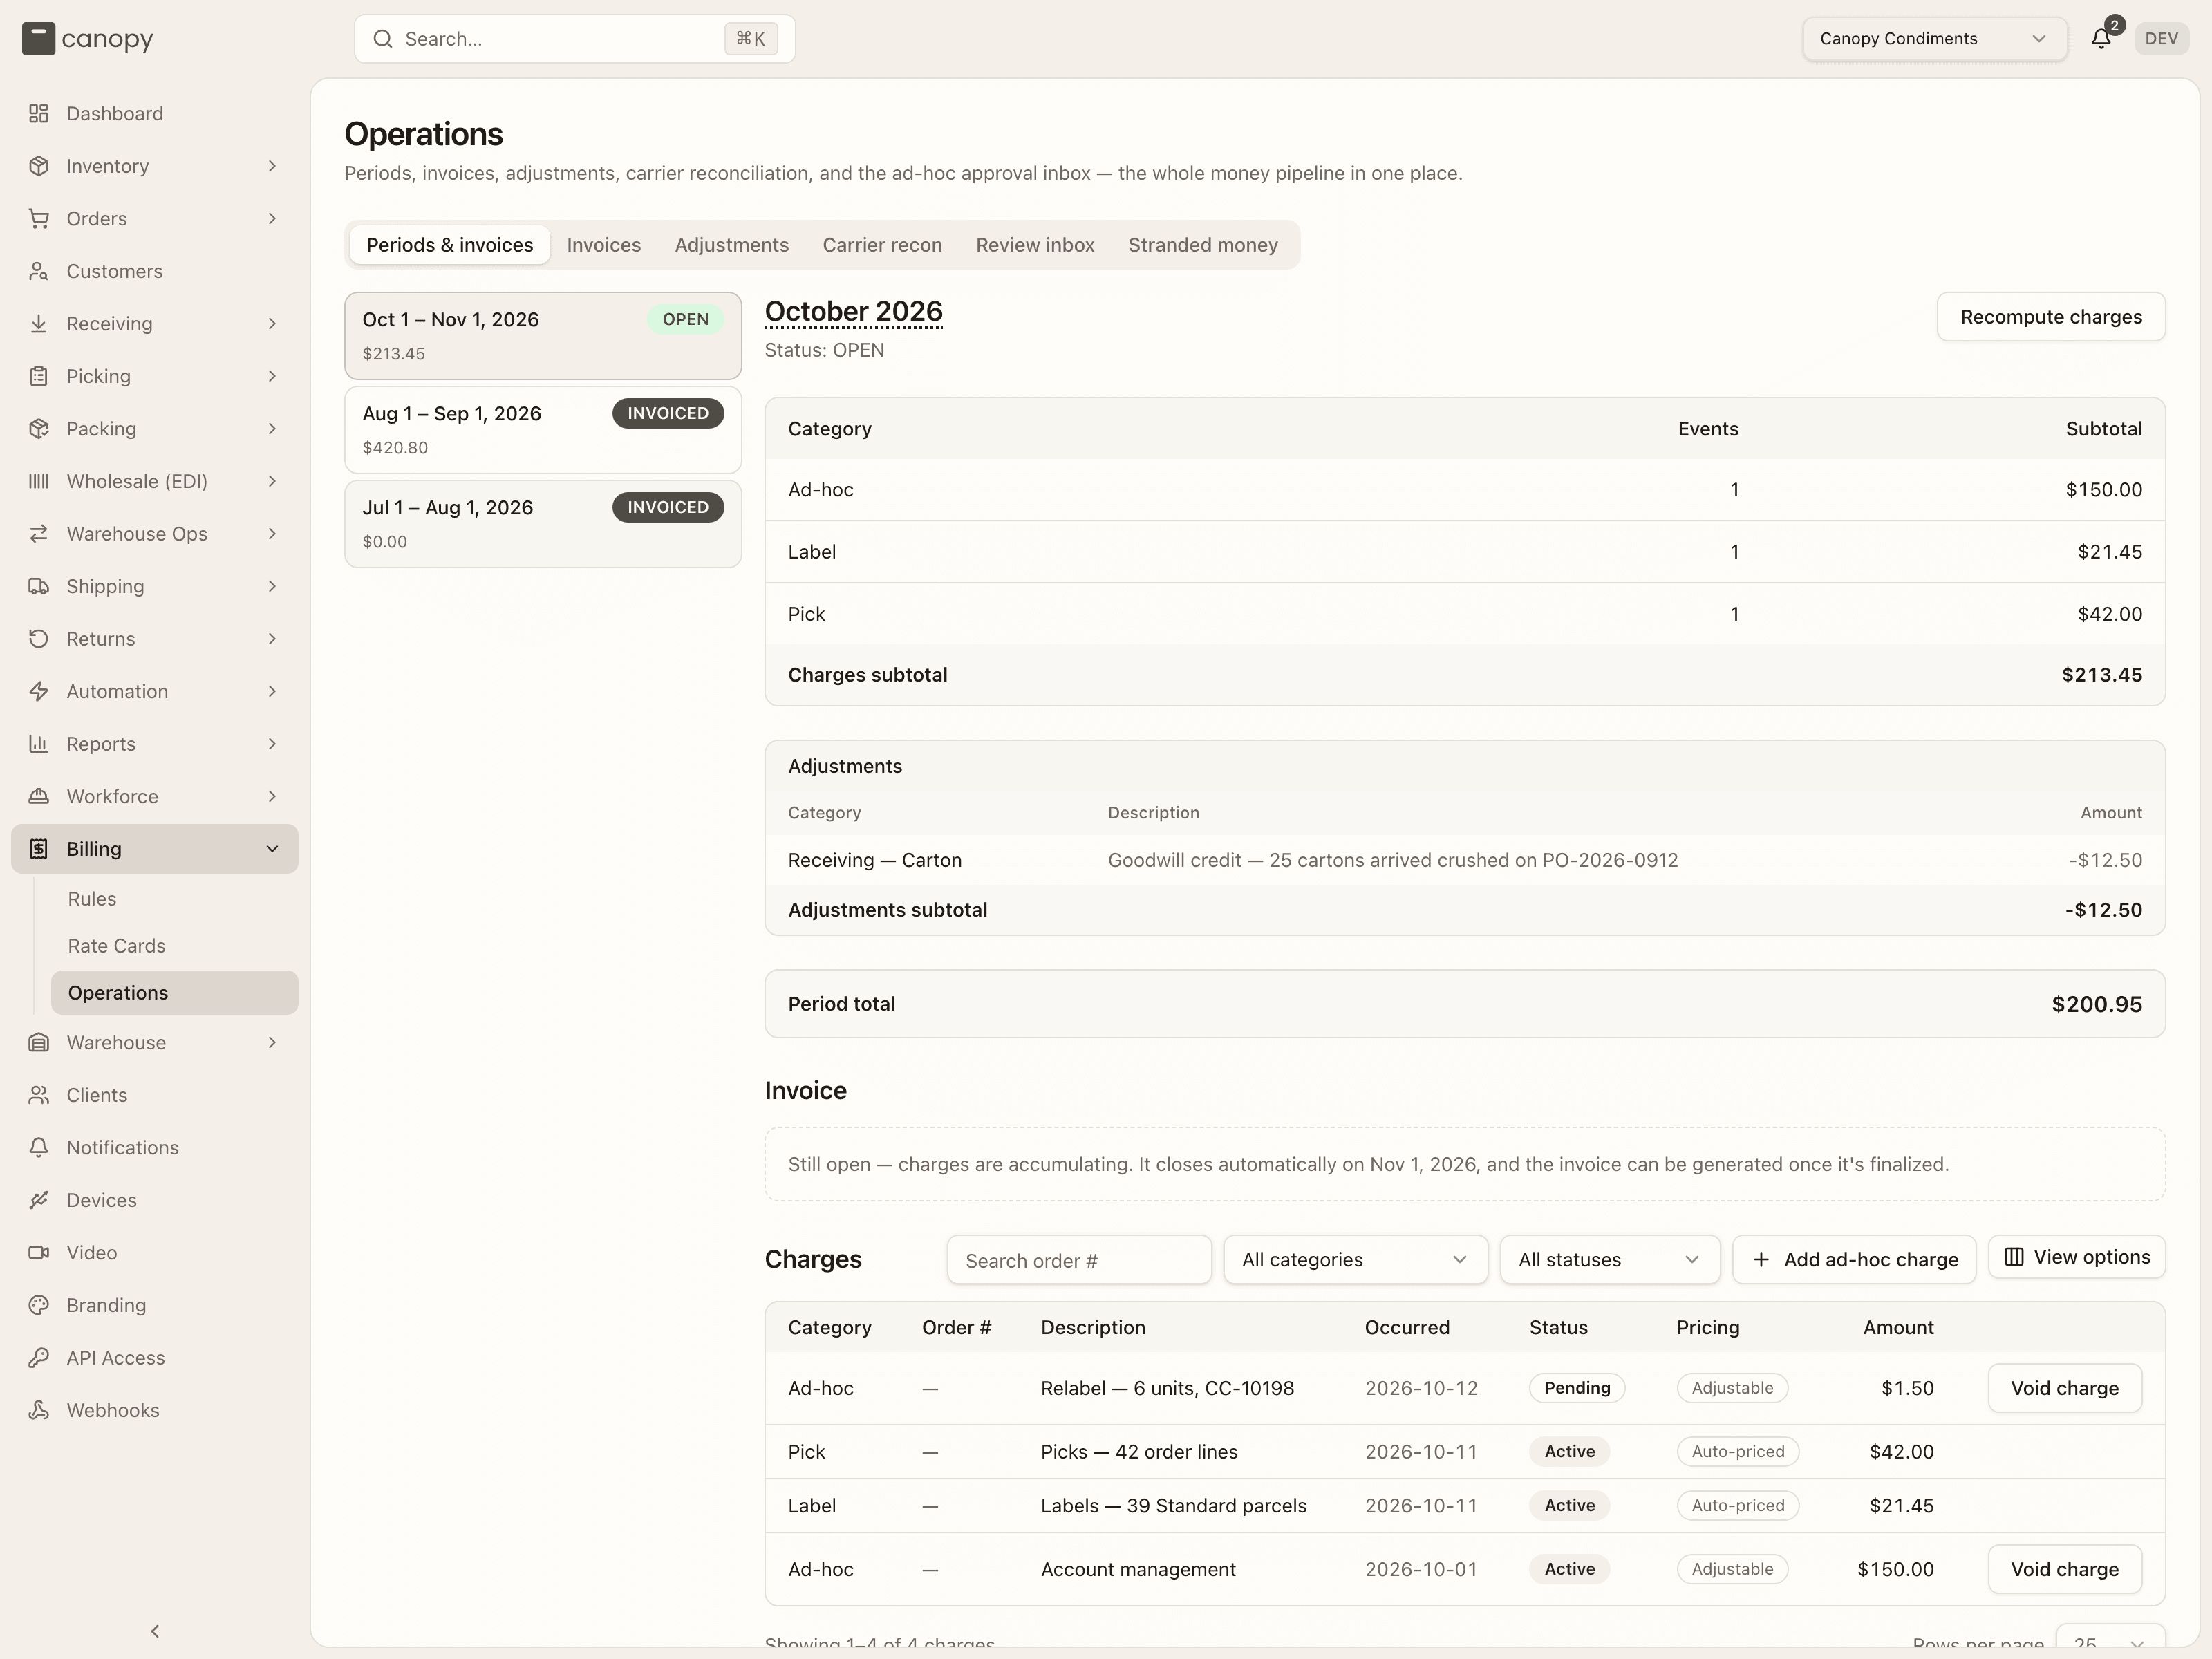Click the Clients people icon
The image size is (2212, 1659).
tap(39, 1095)
